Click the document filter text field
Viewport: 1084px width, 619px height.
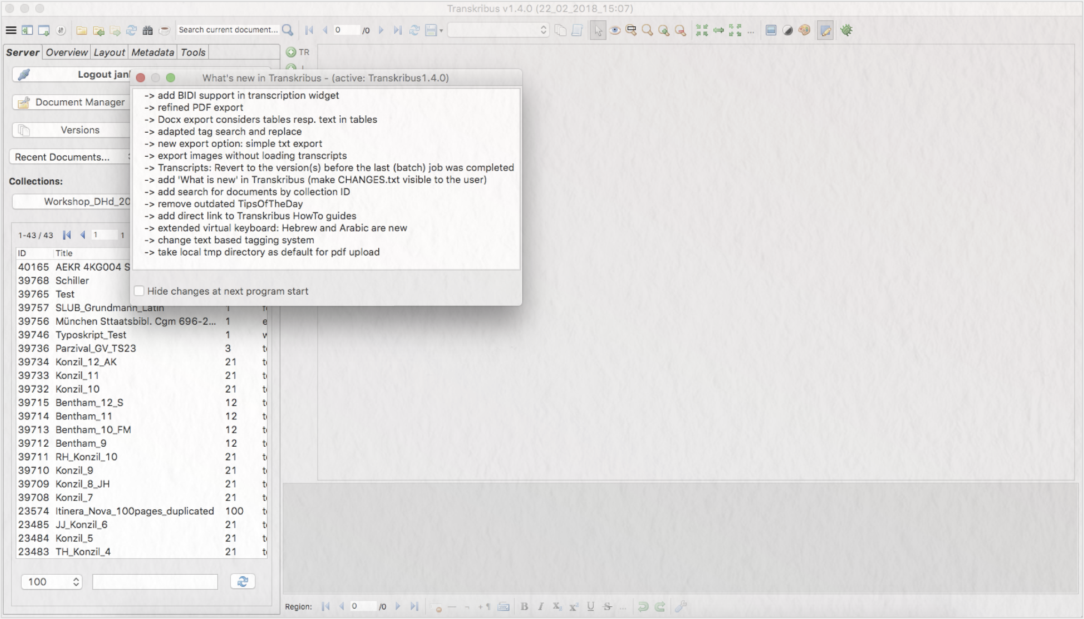point(155,582)
